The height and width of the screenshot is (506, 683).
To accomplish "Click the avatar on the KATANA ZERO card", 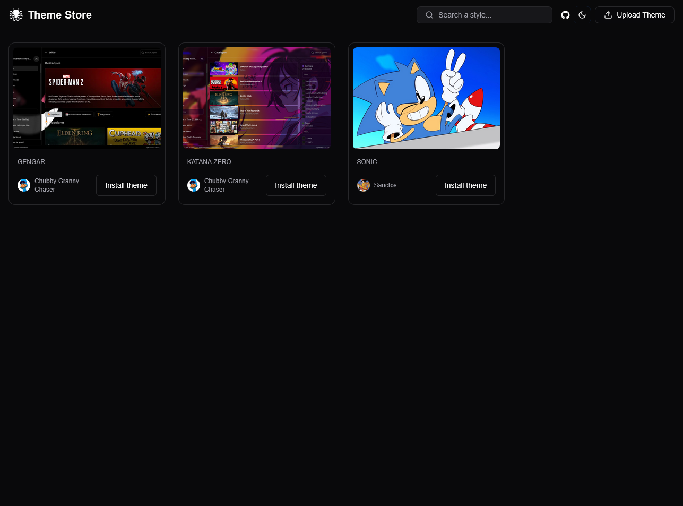I will click(193, 185).
